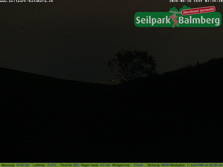Screen dimensions: 223x167
Task: Click the www.seilpark-balmberg.ch URL text
Action: point(26,1)
